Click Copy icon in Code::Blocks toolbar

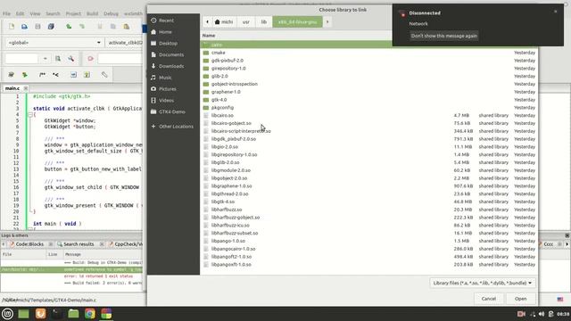pyautogui.click(x=113, y=27)
